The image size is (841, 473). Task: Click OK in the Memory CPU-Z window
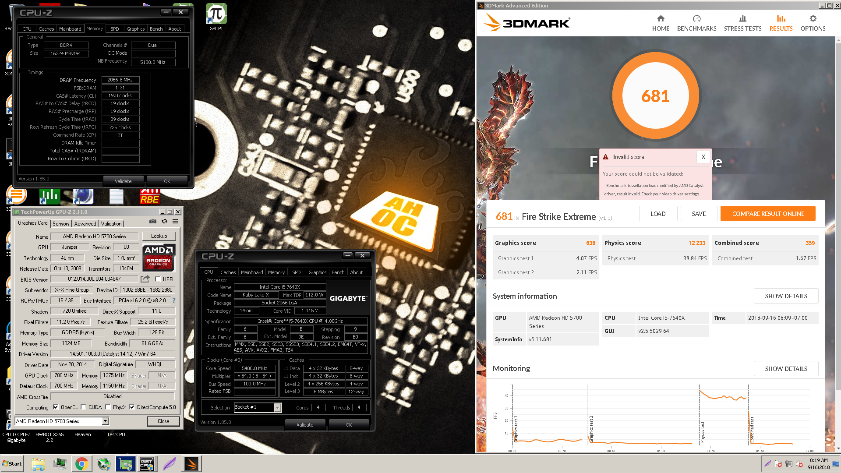coord(167,181)
